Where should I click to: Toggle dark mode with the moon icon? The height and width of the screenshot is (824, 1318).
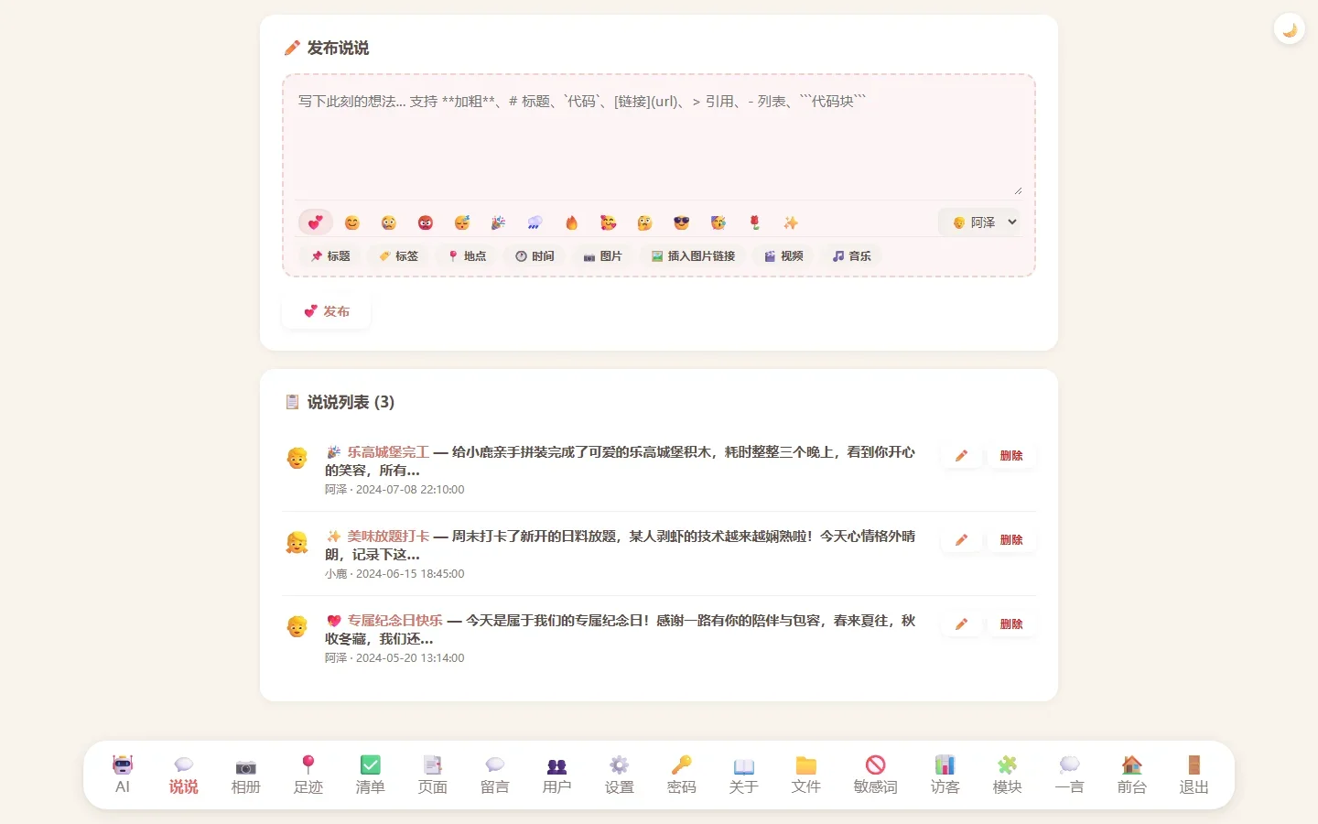tap(1290, 29)
